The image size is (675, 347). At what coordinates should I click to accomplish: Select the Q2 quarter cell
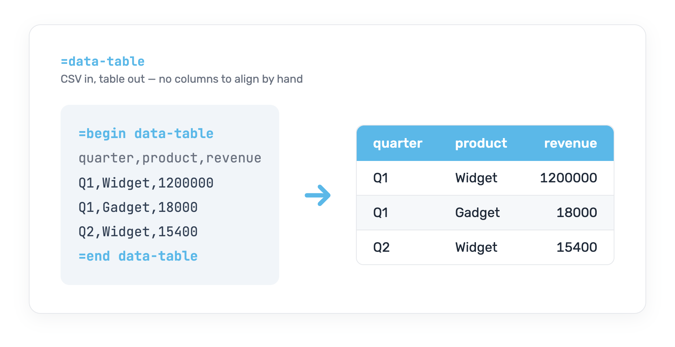click(x=381, y=247)
